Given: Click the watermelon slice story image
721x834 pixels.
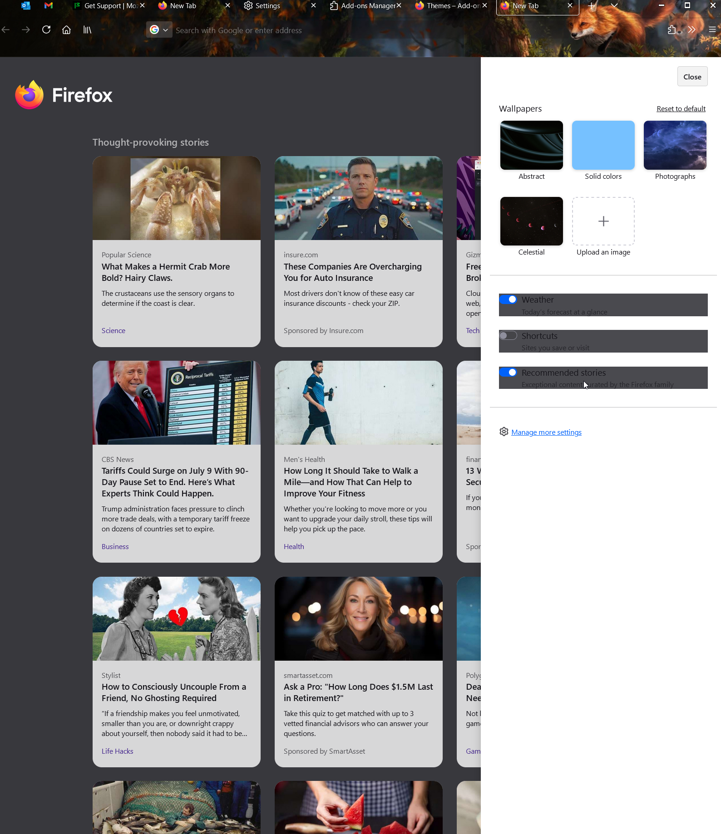Looking at the screenshot, I should coord(358,808).
